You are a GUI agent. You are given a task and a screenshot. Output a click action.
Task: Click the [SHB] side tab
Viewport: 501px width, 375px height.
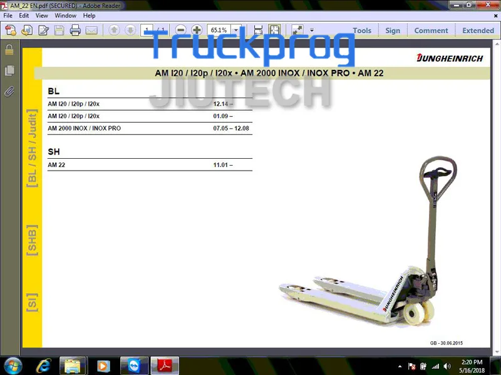point(32,241)
